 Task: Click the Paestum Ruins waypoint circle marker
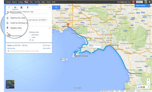coord(8,12)
